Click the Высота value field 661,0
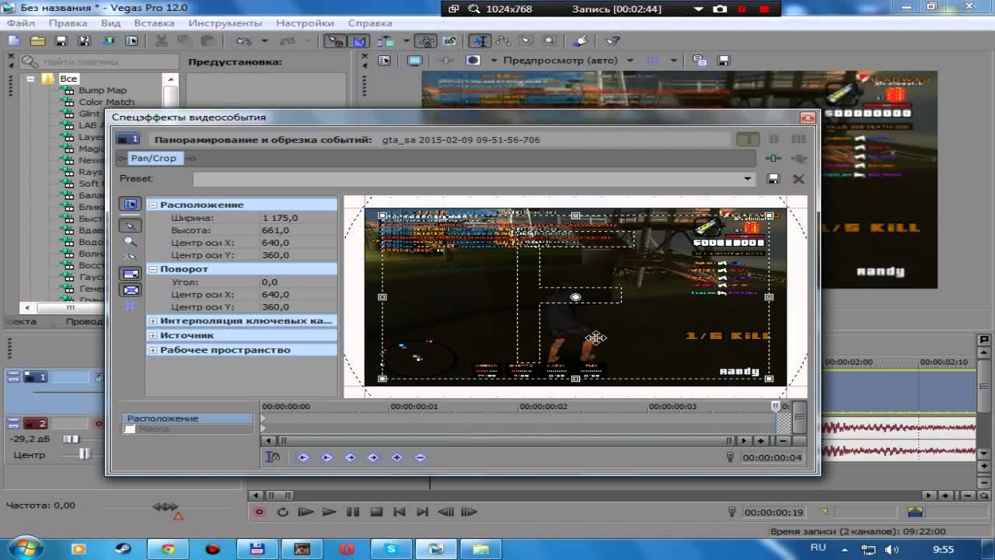This screenshot has height=560, width=995. 298,230
